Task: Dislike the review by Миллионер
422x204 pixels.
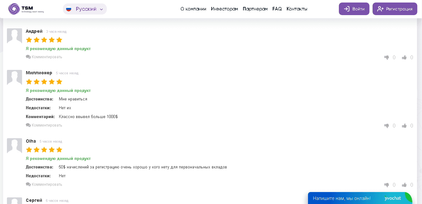Action: [387, 126]
